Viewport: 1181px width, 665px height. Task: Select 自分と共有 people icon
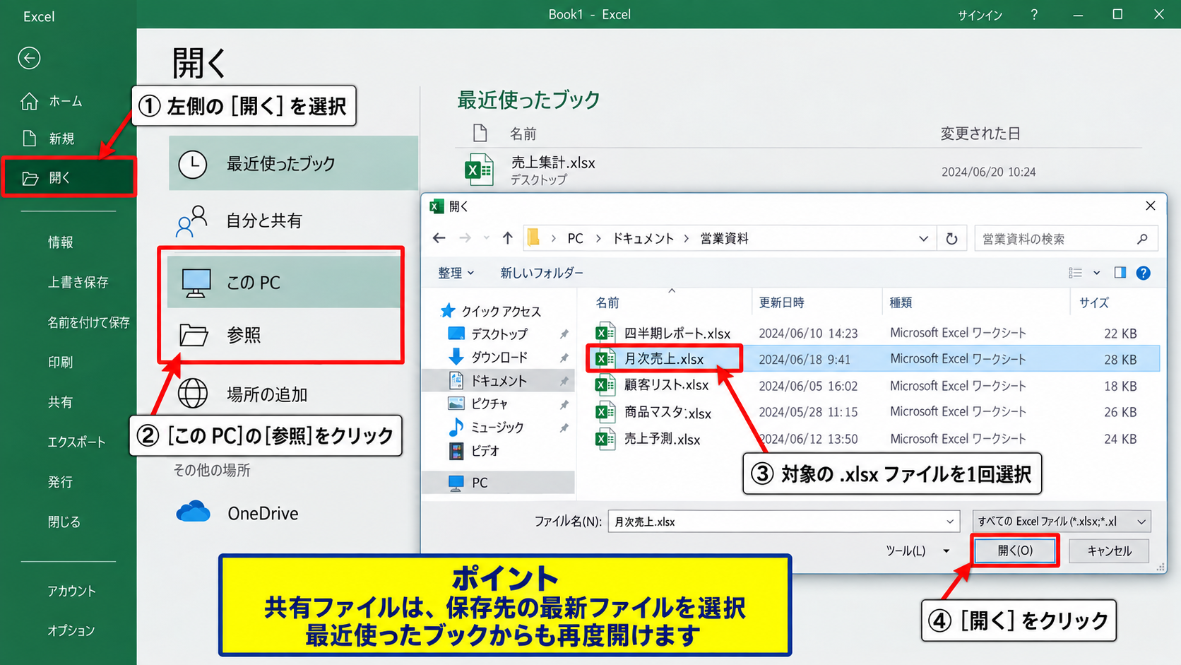pyautogui.click(x=191, y=220)
